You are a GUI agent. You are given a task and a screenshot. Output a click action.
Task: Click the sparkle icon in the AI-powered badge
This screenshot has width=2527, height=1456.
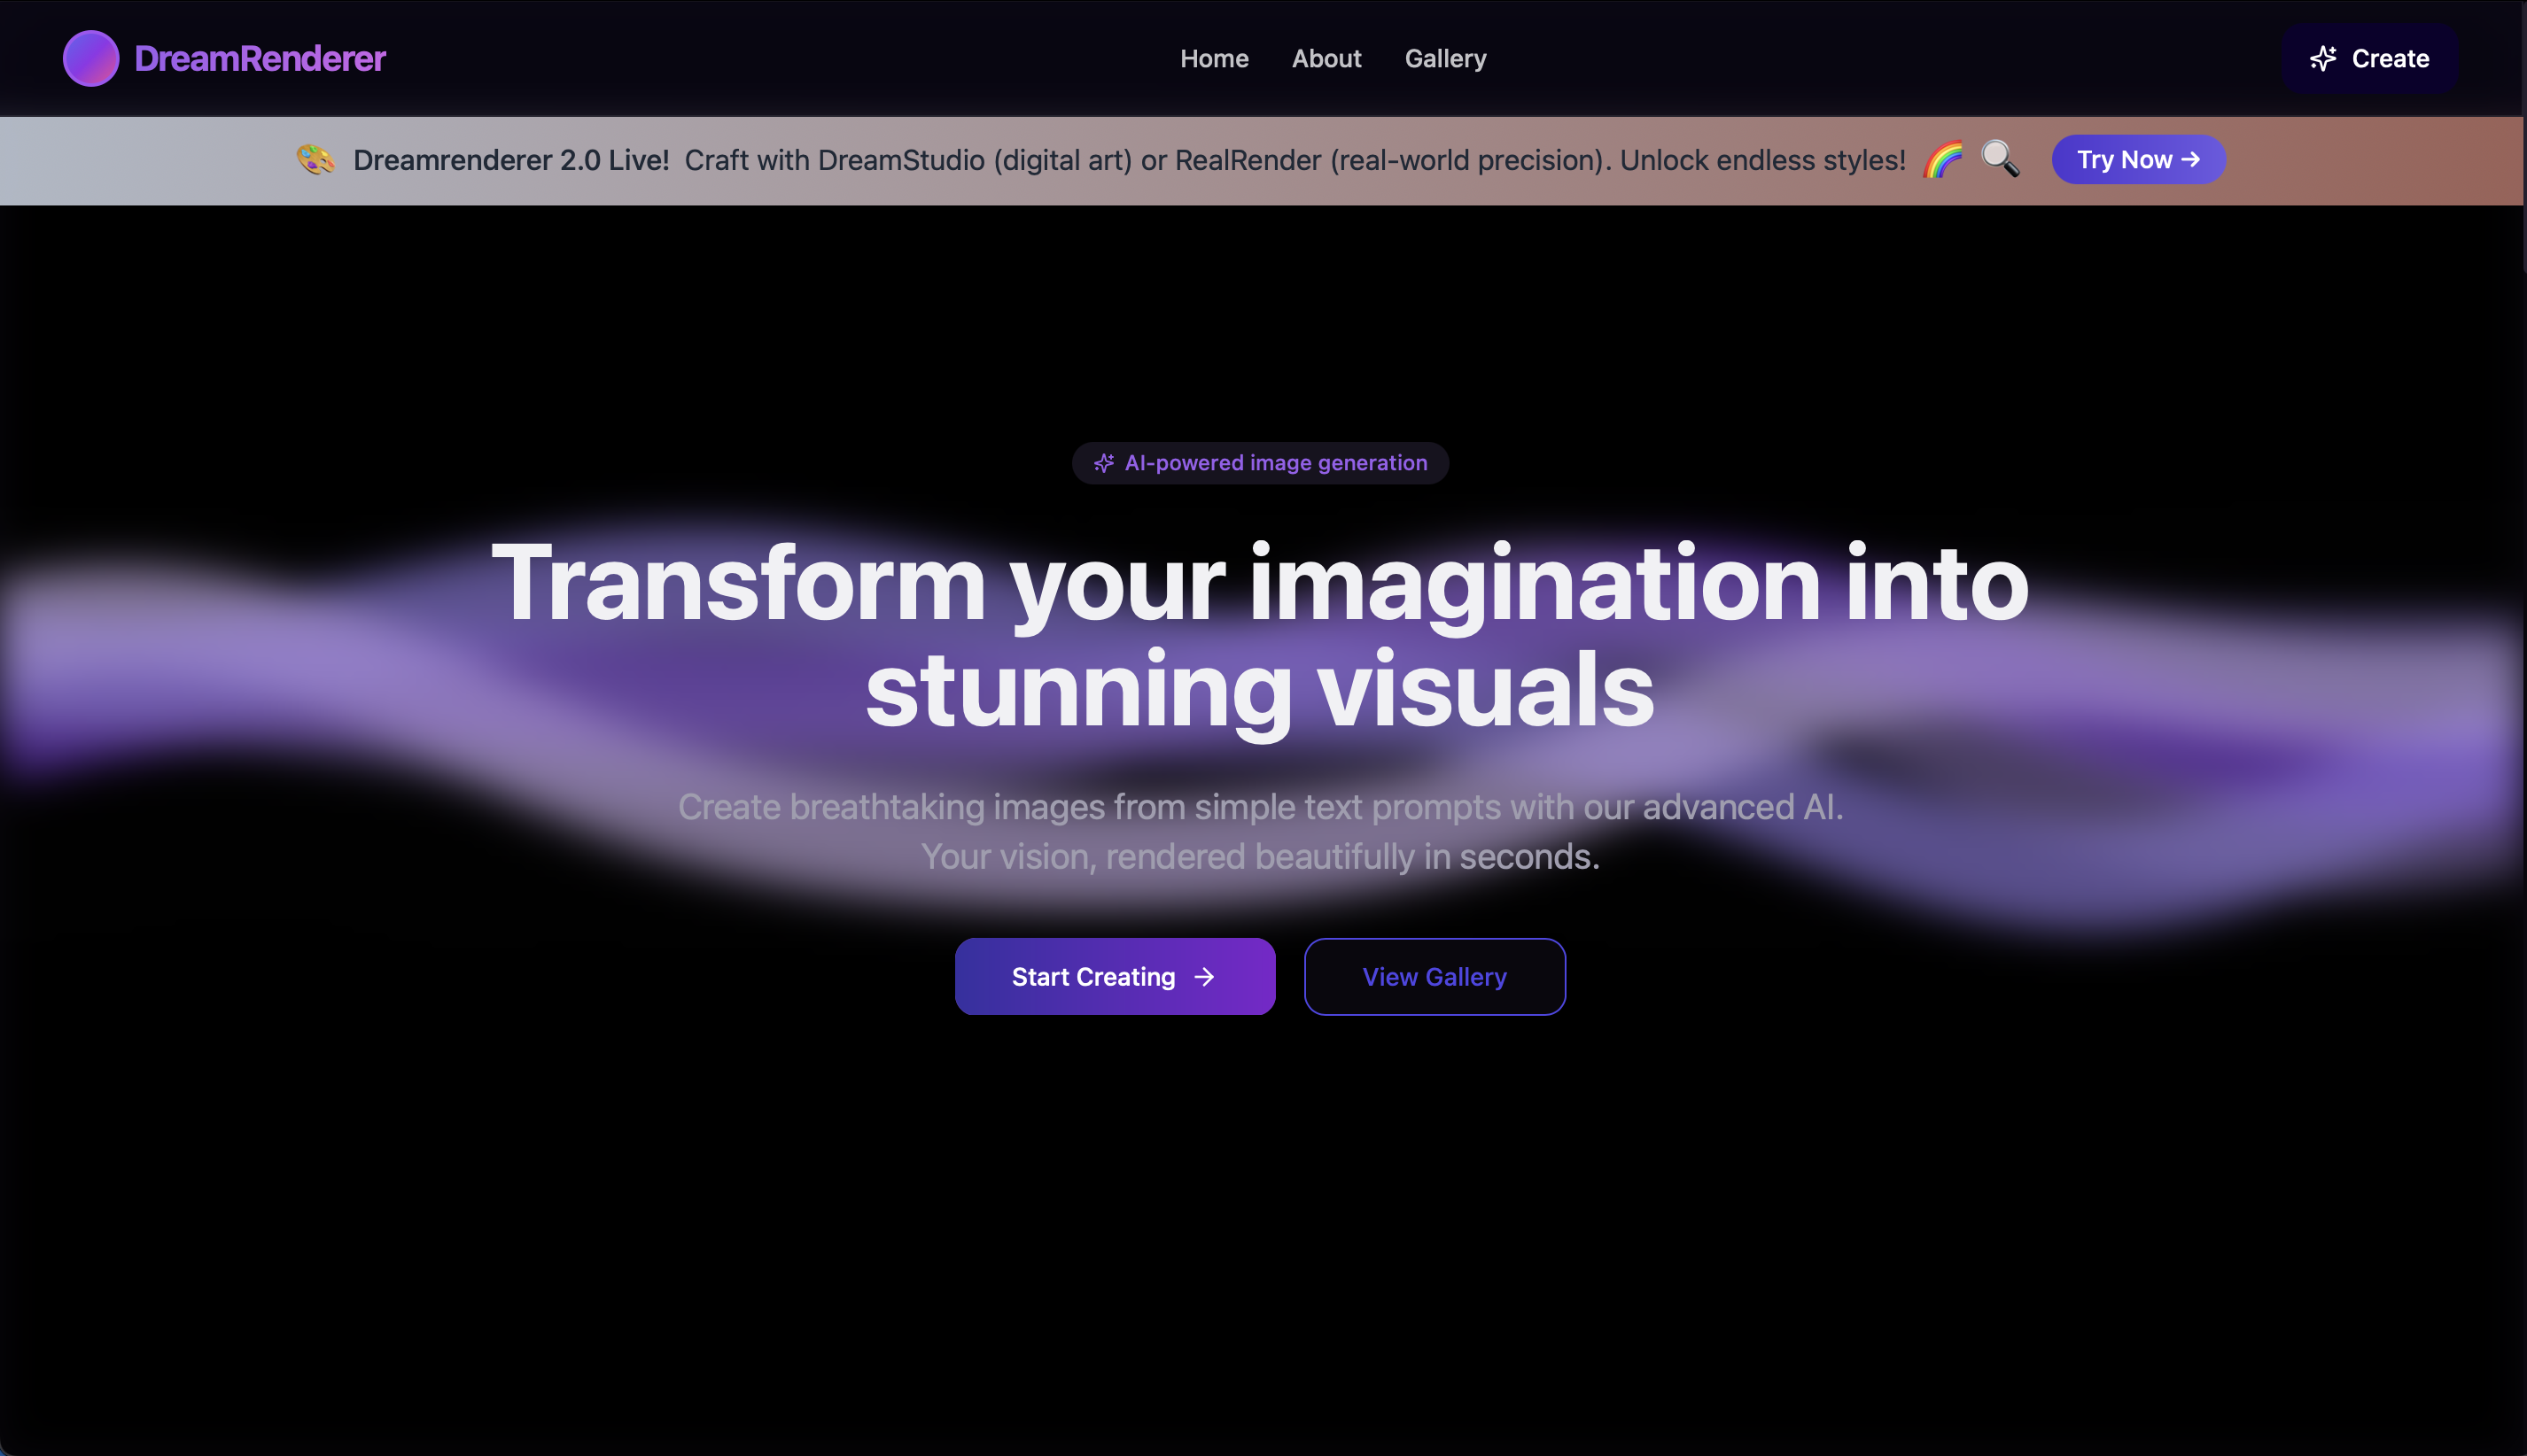pos(1103,463)
